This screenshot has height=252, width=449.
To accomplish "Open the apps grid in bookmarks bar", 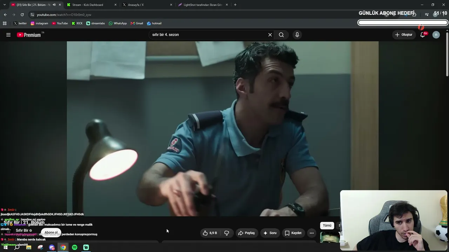I will click(x=5, y=23).
